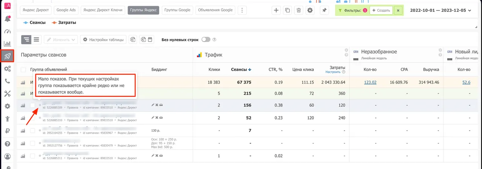Pin the report with the pushpin icon

tap(324, 10)
